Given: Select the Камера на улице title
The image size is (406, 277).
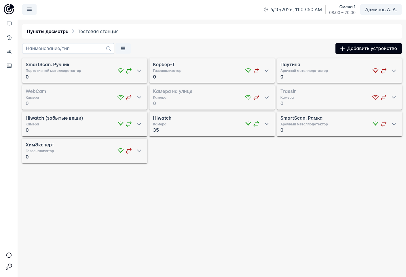Looking at the screenshot, I should click(x=172, y=91).
